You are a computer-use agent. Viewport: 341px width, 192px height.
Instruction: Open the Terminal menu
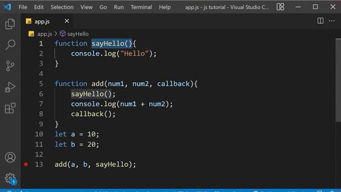141,7
